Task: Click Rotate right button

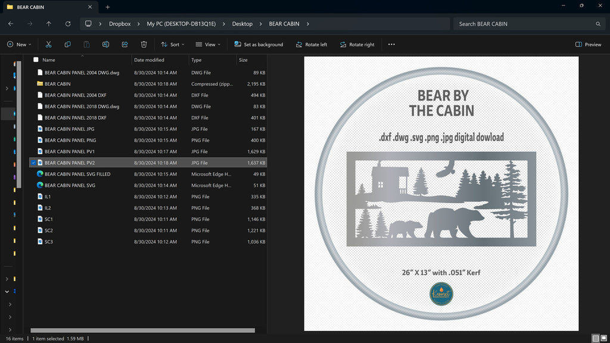Action: (357, 44)
